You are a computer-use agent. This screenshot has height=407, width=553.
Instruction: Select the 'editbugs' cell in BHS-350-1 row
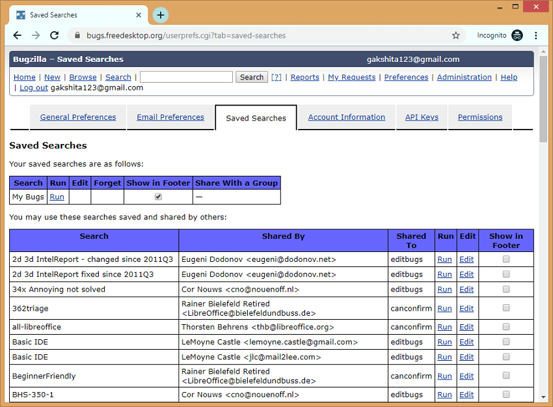click(x=411, y=395)
